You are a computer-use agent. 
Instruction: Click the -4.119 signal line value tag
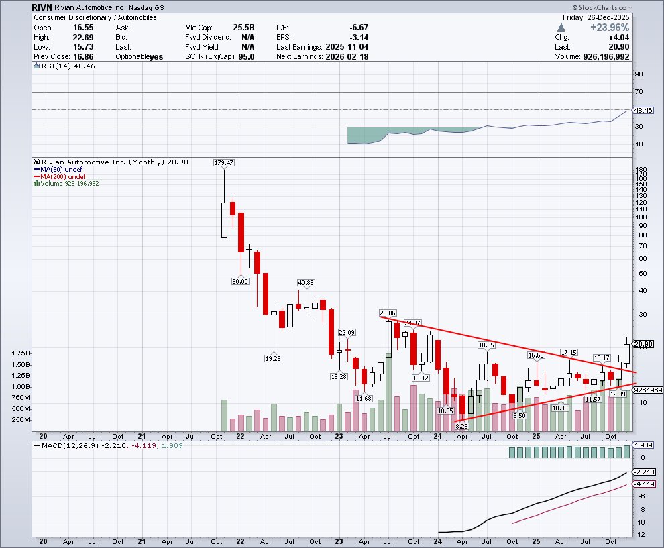point(644,484)
